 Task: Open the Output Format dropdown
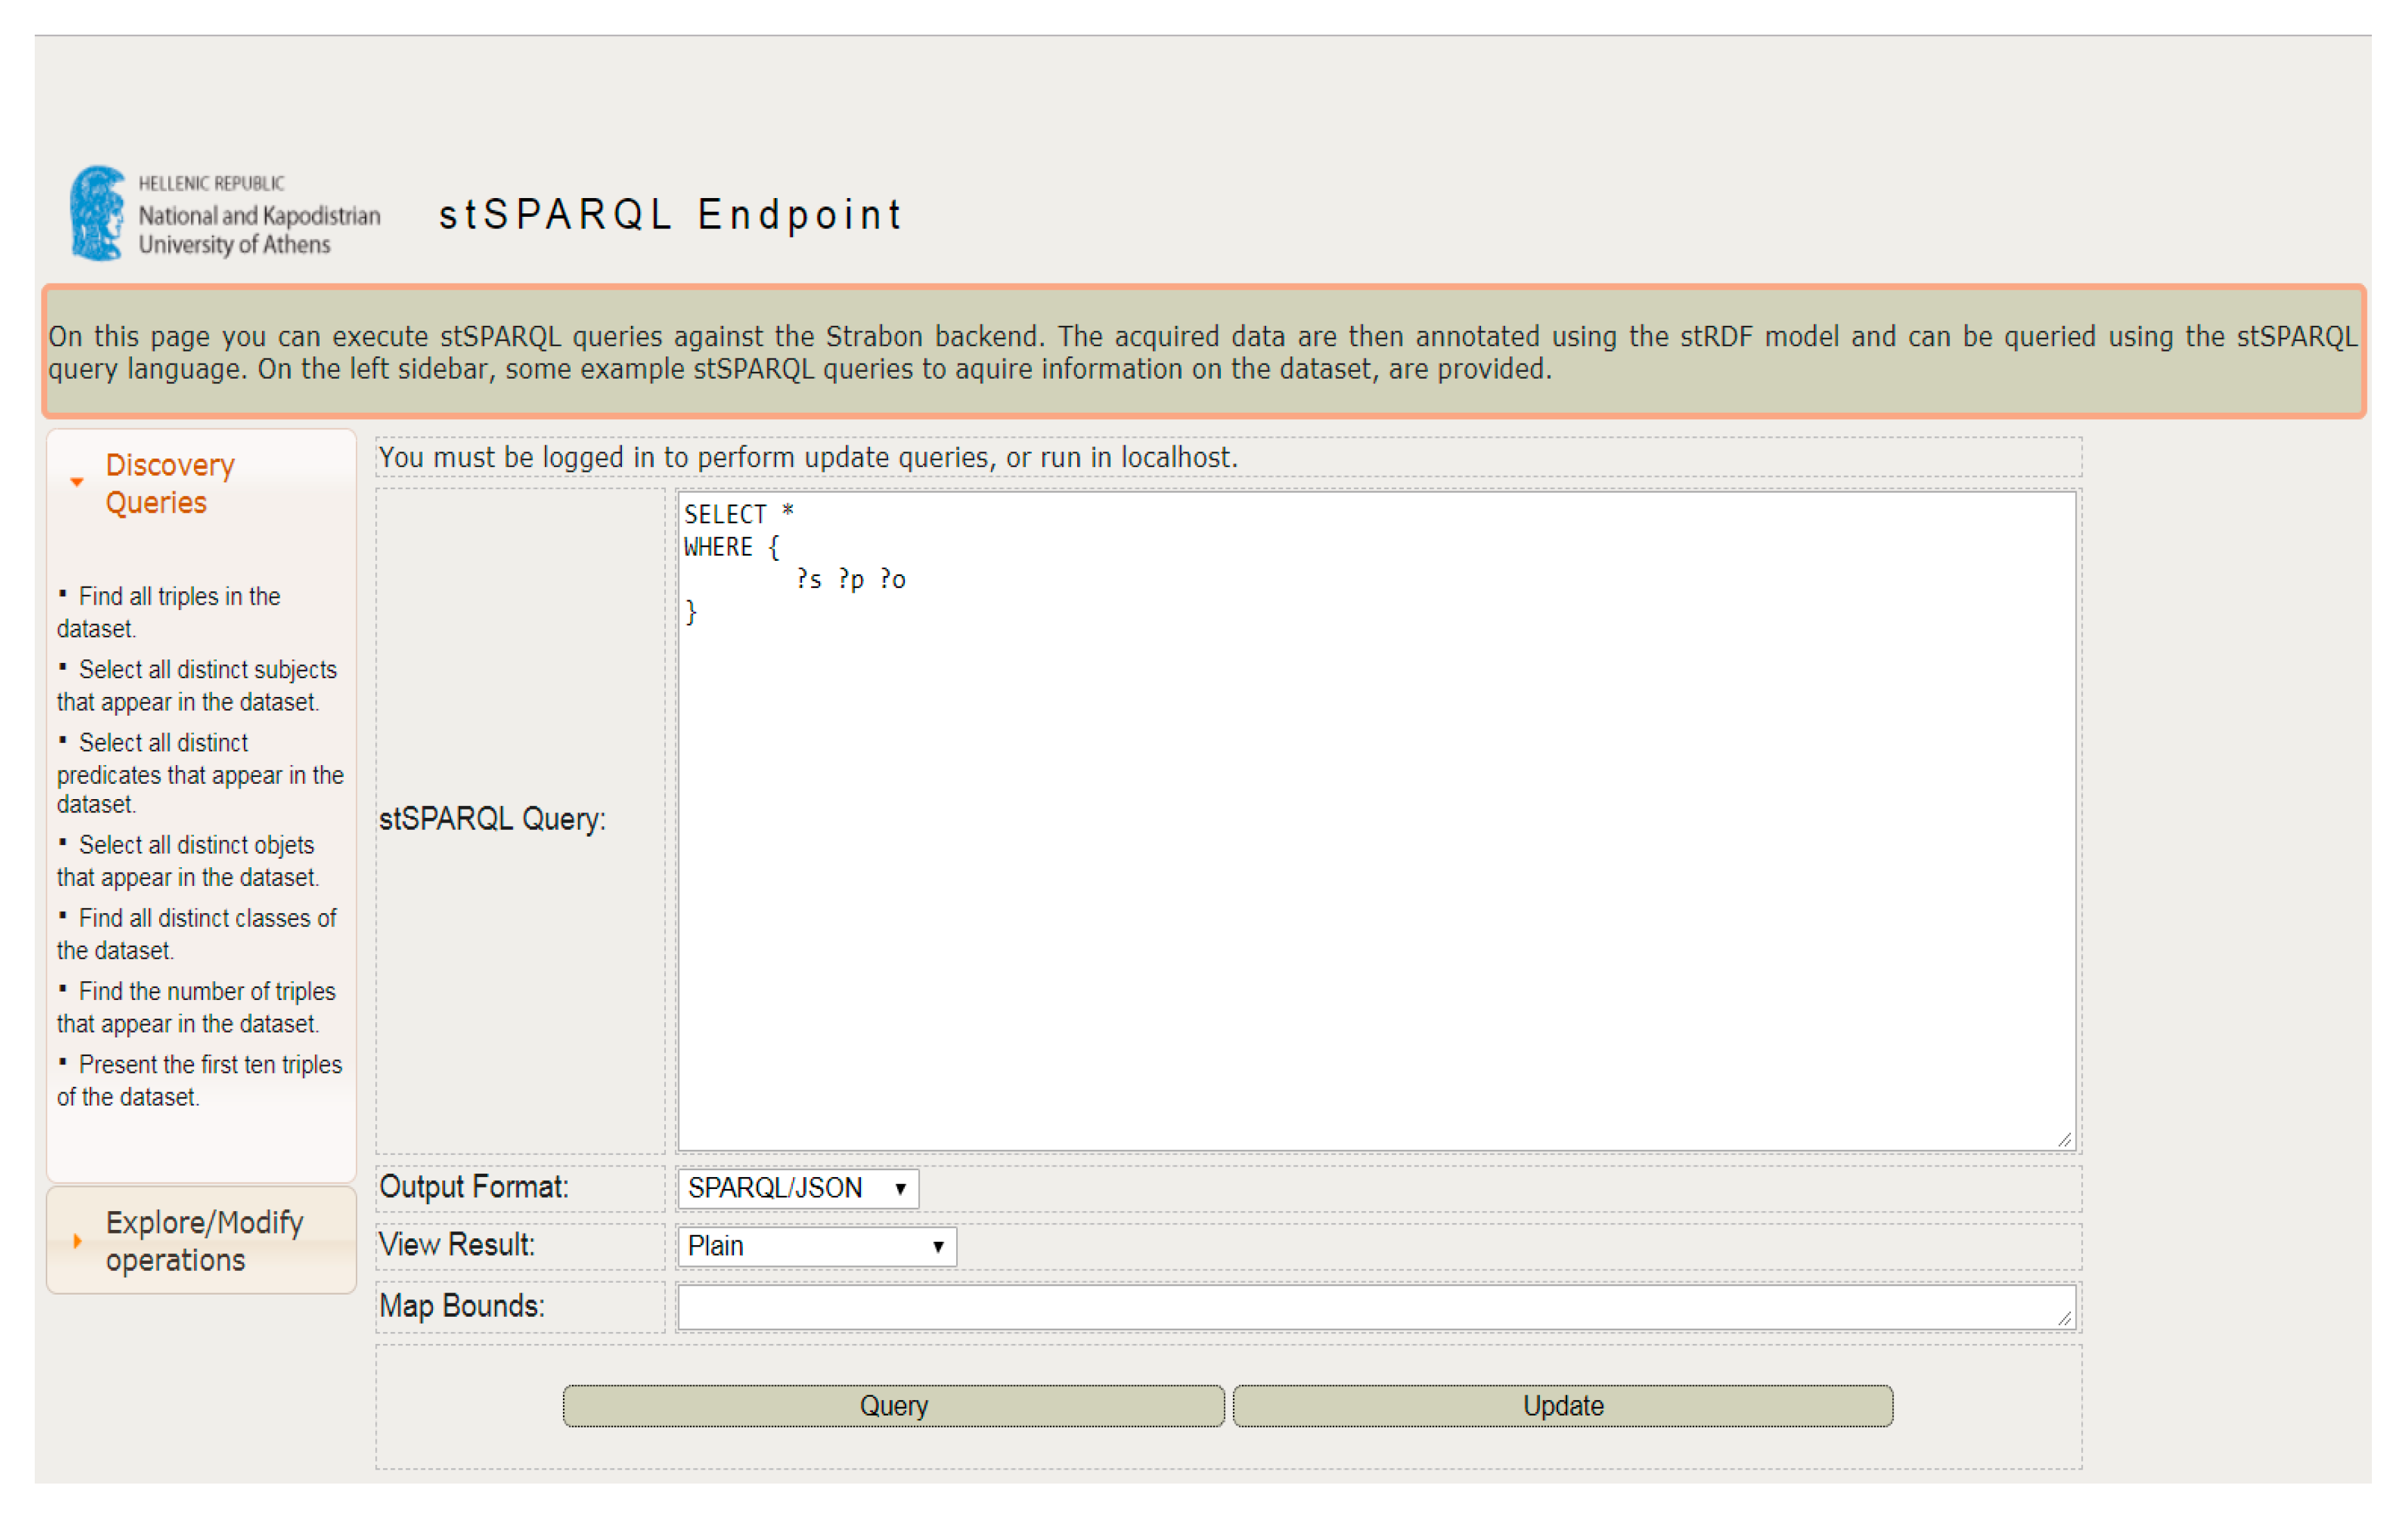click(x=797, y=1188)
